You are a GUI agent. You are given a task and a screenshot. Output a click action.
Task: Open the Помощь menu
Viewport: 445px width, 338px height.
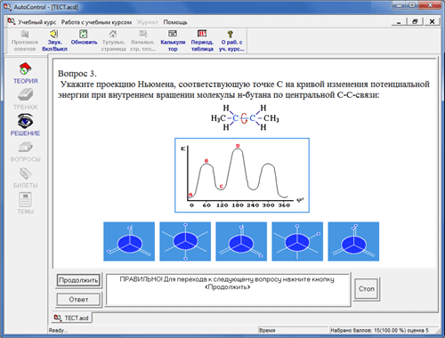[x=175, y=22]
